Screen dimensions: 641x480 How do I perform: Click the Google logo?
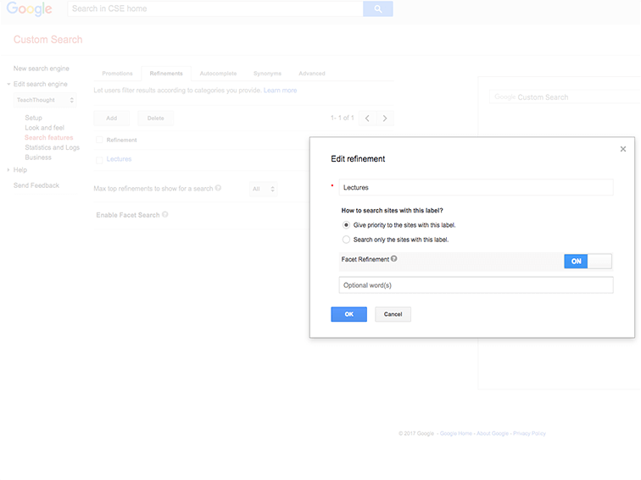(x=30, y=9)
